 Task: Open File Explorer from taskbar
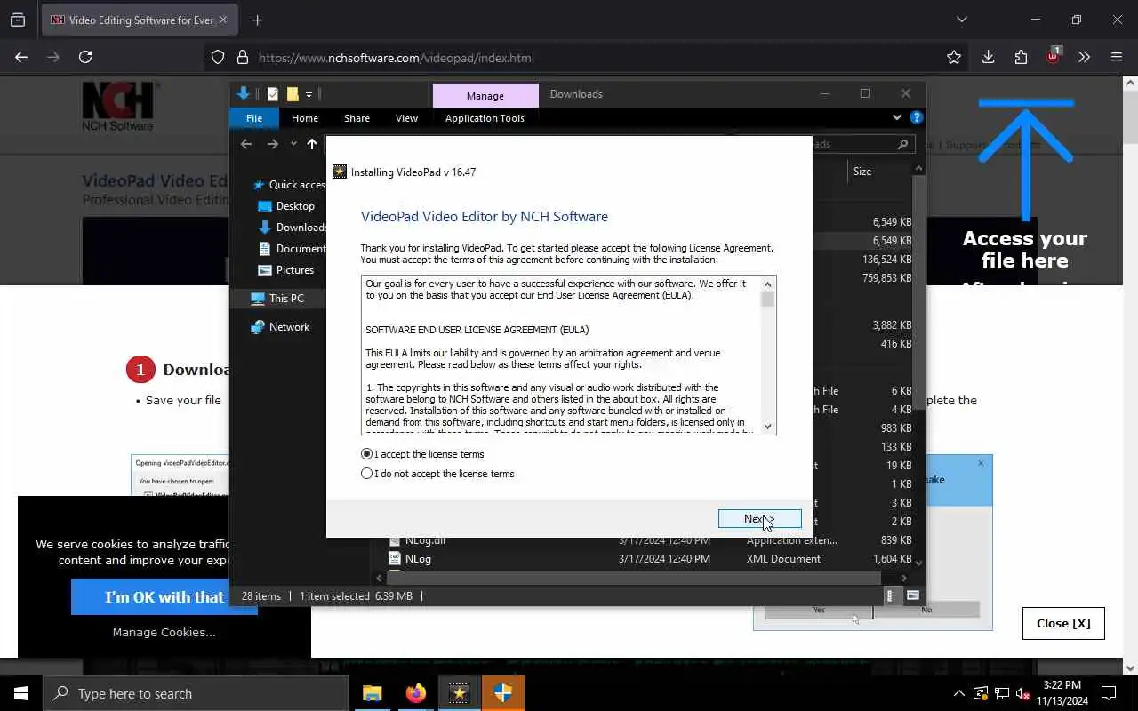point(373,693)
